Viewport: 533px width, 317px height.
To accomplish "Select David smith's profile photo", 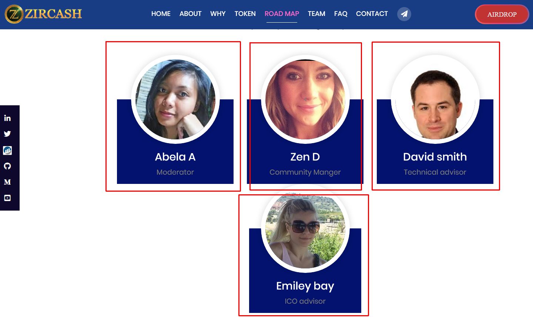I will point(435,99).
